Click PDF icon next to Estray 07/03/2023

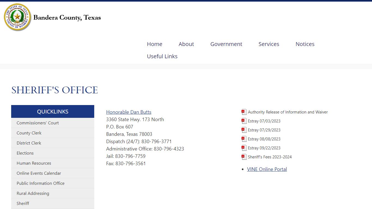(x=244, y=121)
